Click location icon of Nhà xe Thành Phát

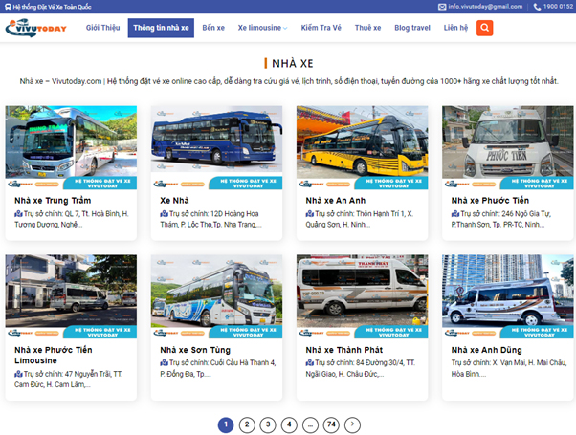coord(310,362)
